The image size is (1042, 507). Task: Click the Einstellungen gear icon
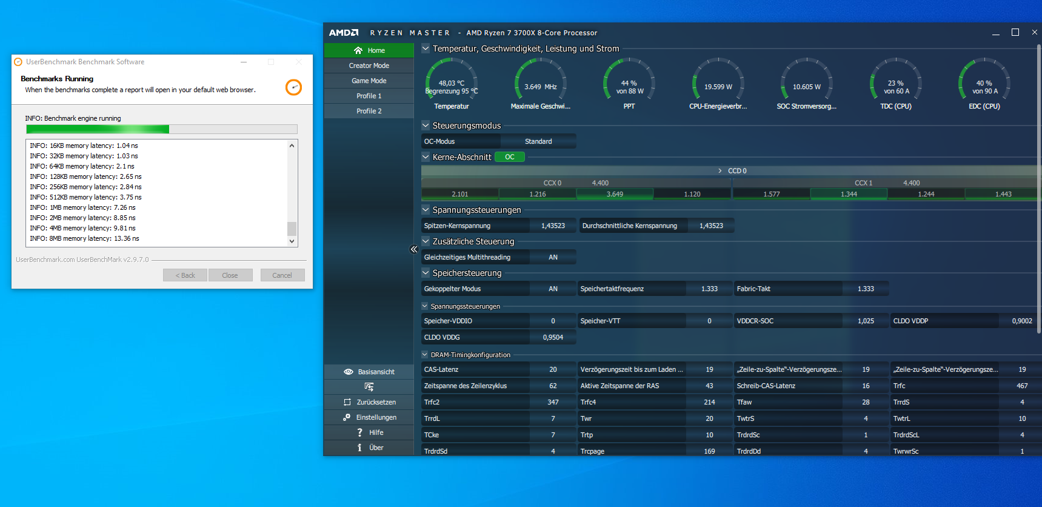(x=347, y=417)
